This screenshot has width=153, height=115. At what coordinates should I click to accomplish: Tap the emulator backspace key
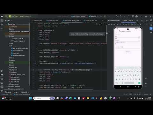click(x=139, y=79)
